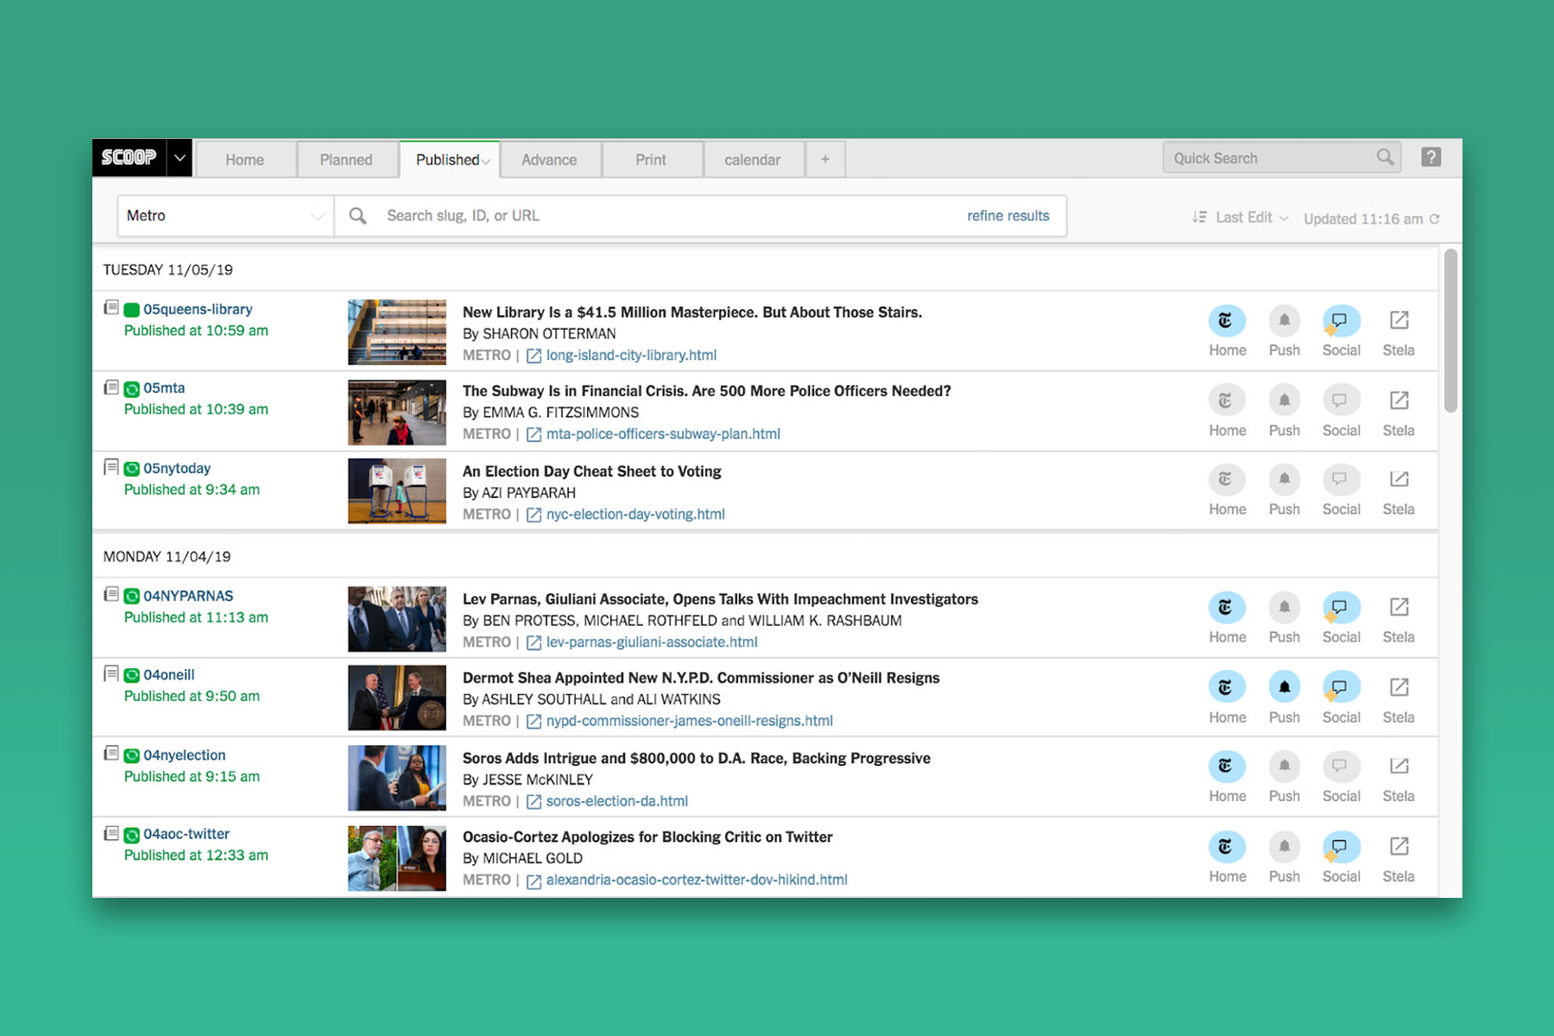Open the SCOOP logo dropdown arrow
Screen dimensions: 1554x1036
180,158
